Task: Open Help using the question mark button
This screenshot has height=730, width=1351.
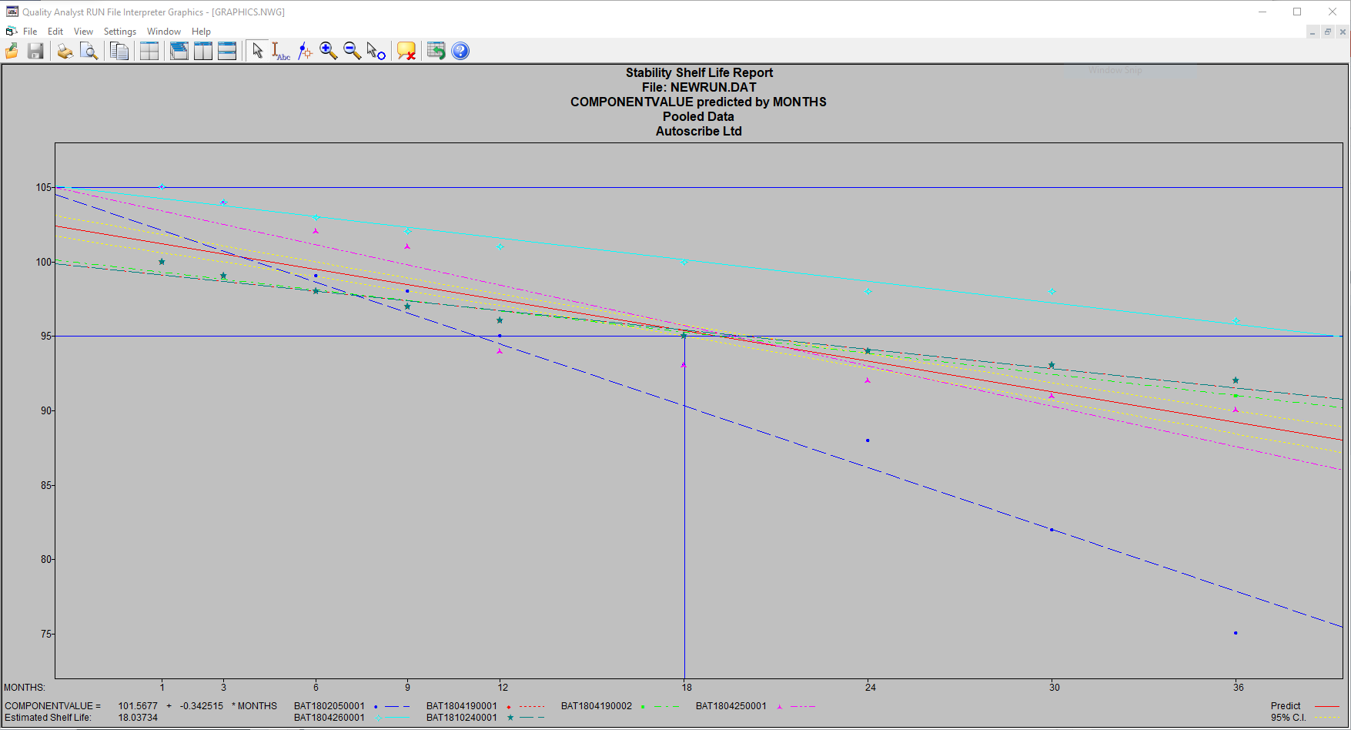Action: pos(460,51)
